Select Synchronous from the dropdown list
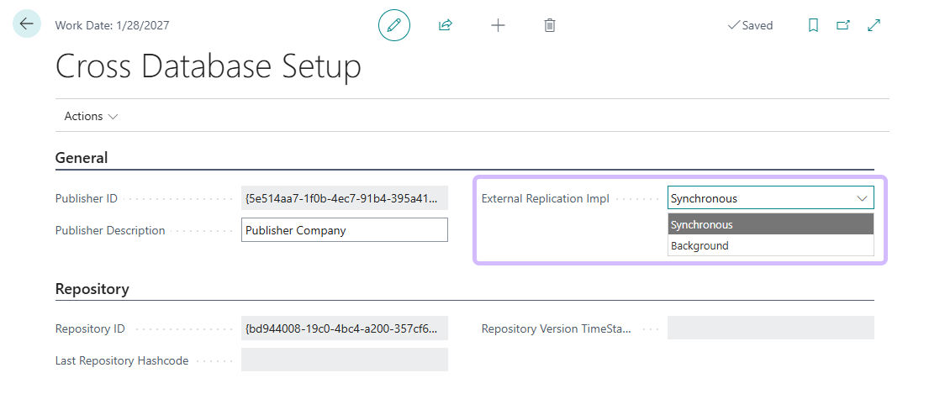The image size is (945, 415). pos(770,224)
